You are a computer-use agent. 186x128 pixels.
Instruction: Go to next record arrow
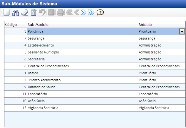coord(84,12)
